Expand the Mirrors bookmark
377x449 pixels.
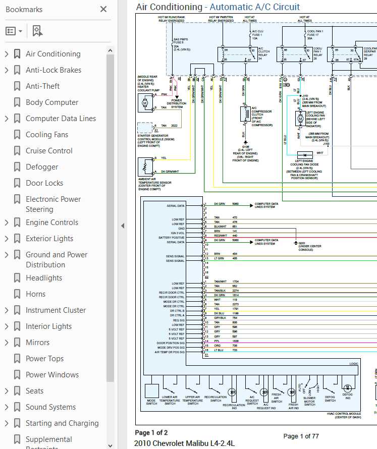(x=7, y=343)
